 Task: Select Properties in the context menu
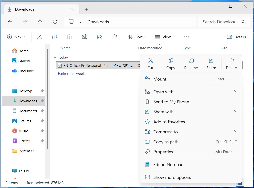(x=163, y=152)
